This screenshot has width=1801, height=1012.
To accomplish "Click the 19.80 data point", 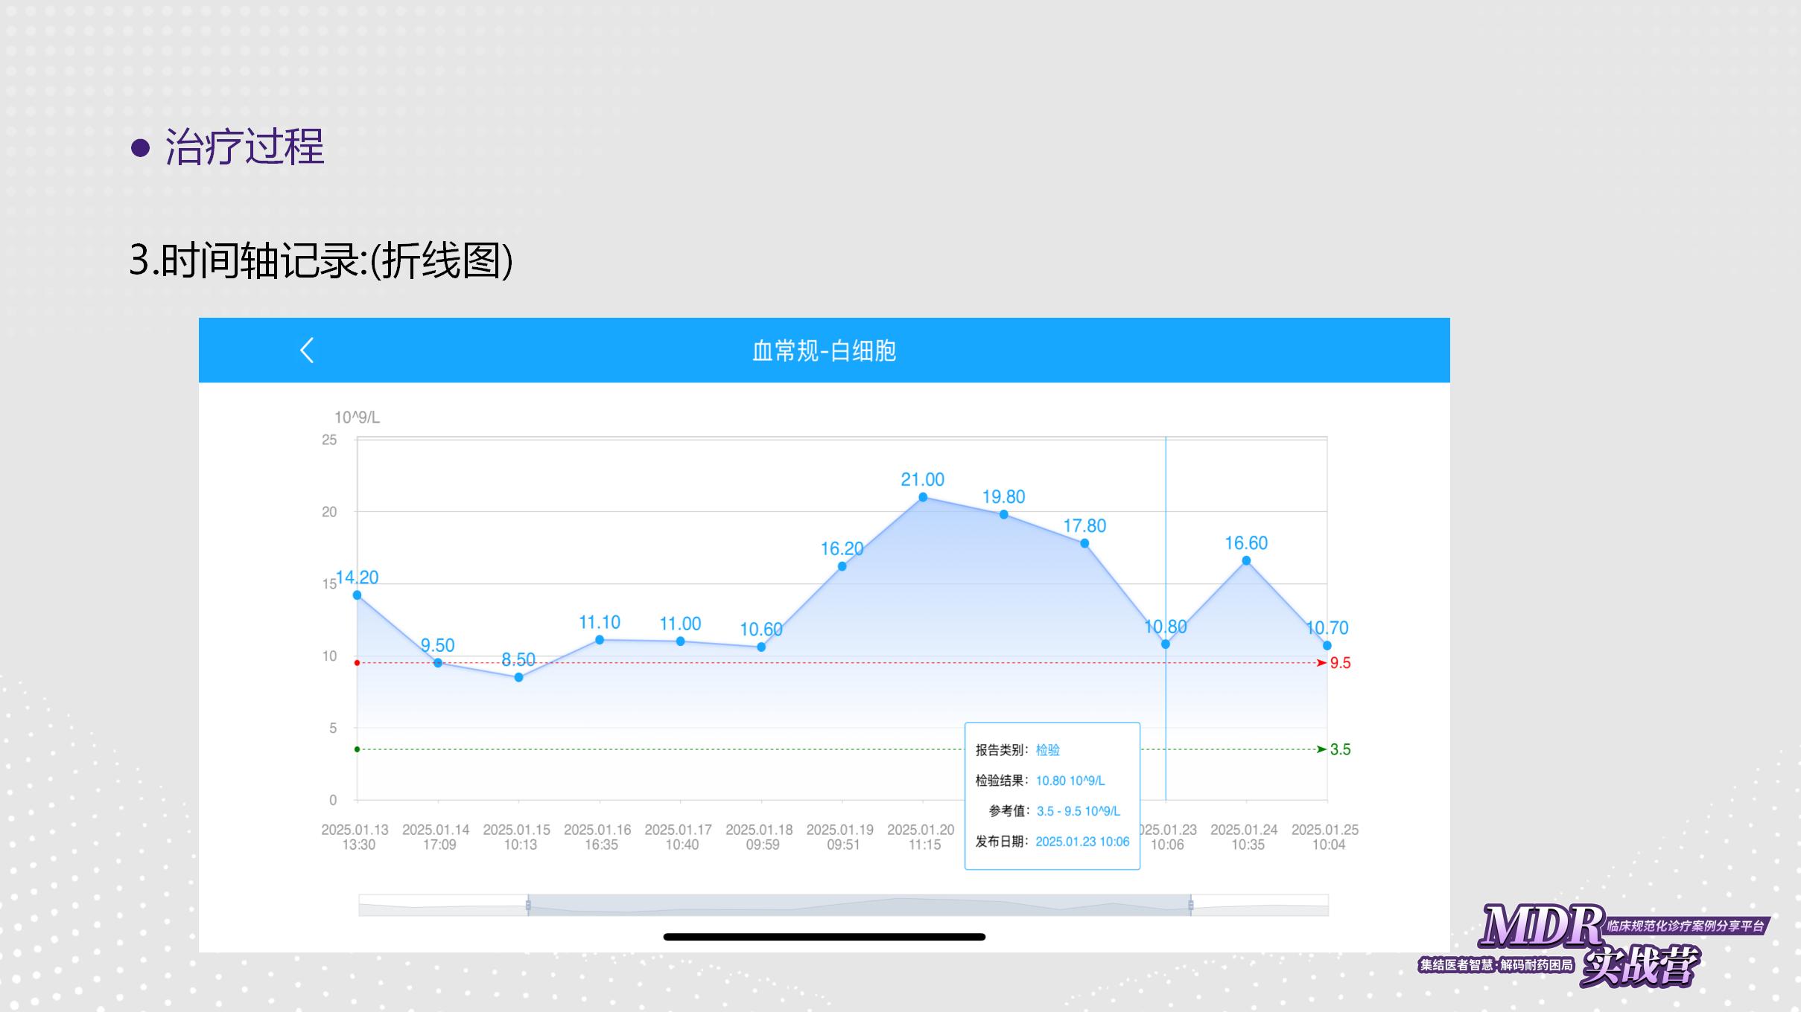I will tap(1003, 514).
